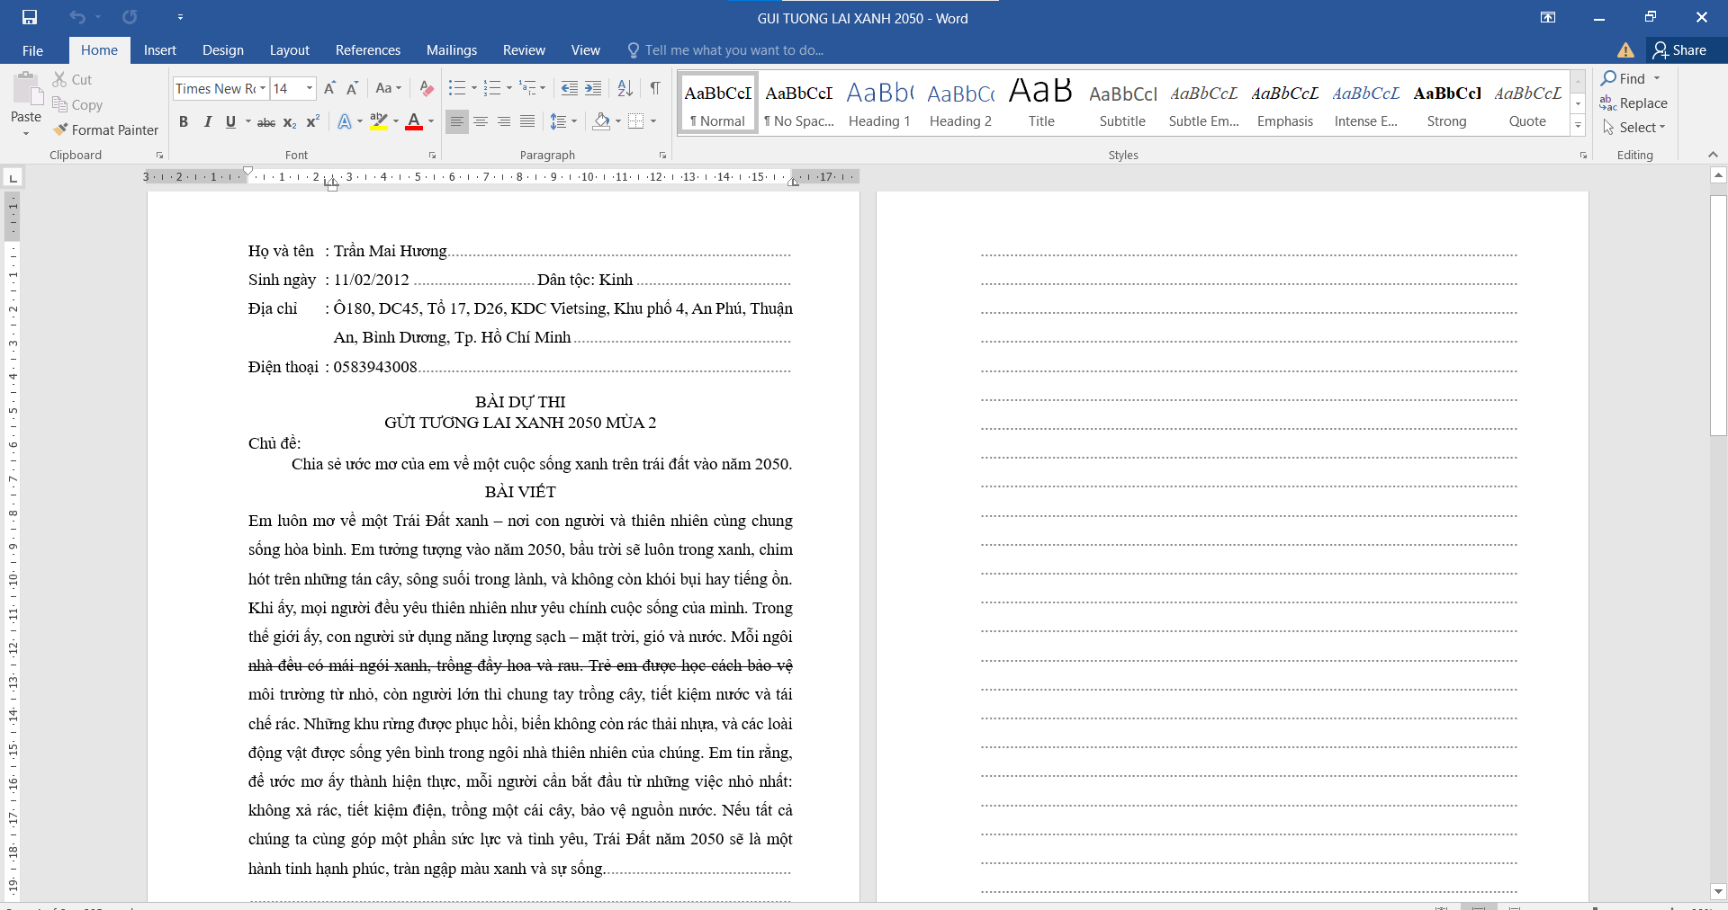Screen dimensions: 1728x910
Task: Collapse the ribbon
Action: click(x=1713, y=155)
